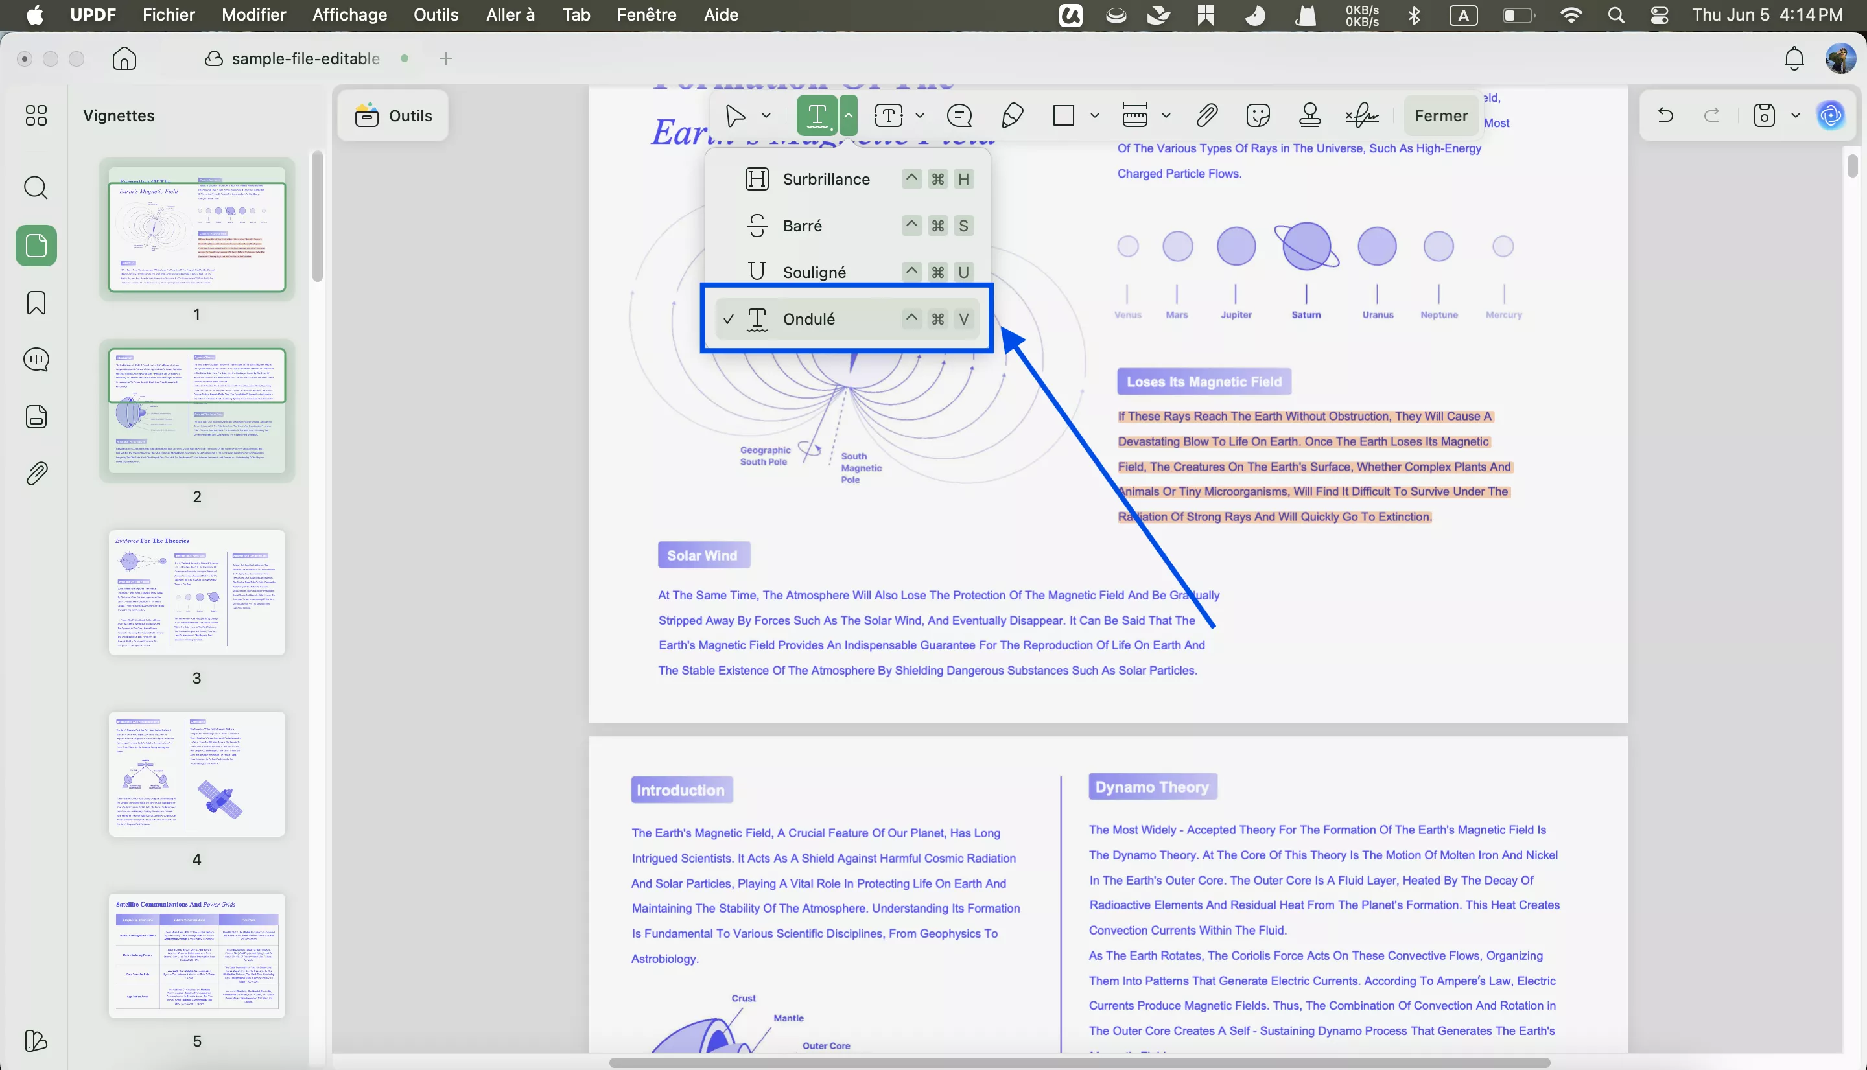The image size is (1867, 1070).
Task: Open the user profile avatar
Action: tap(1841, 58)
